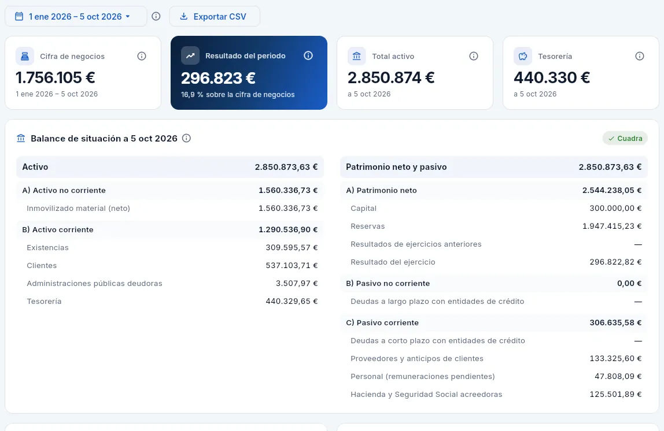
Task: Show info for Total activo card
Action: (x=474, y=56)
